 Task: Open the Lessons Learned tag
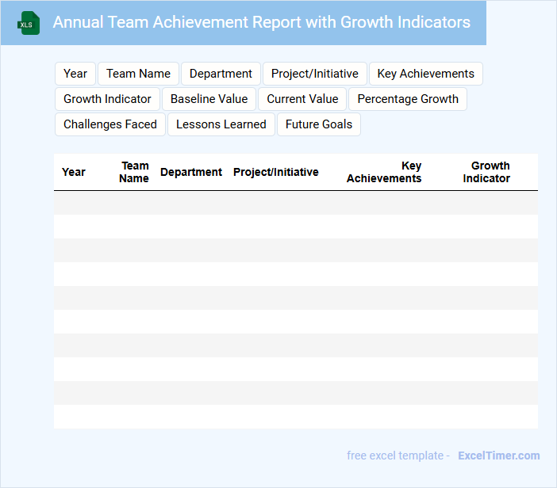(221, 124)
